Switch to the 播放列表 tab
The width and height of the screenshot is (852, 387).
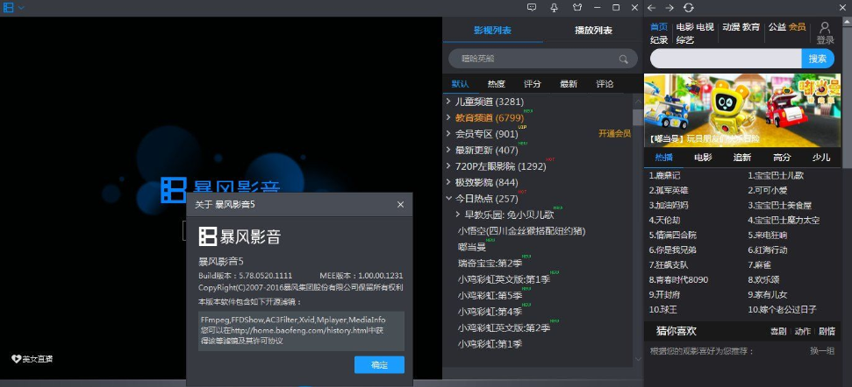click(593, 30)
